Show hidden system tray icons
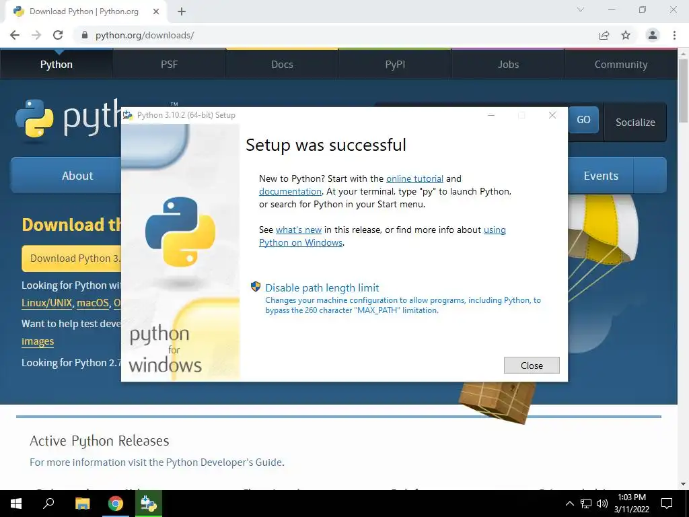Image resolution: width=689 pixels, height=517 pixels. pos(569,504)
